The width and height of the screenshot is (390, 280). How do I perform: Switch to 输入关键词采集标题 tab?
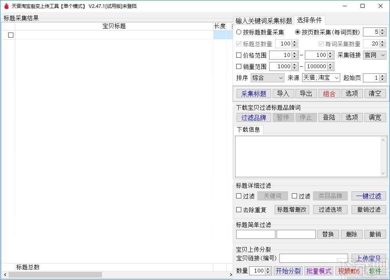(x=264, y=21)
